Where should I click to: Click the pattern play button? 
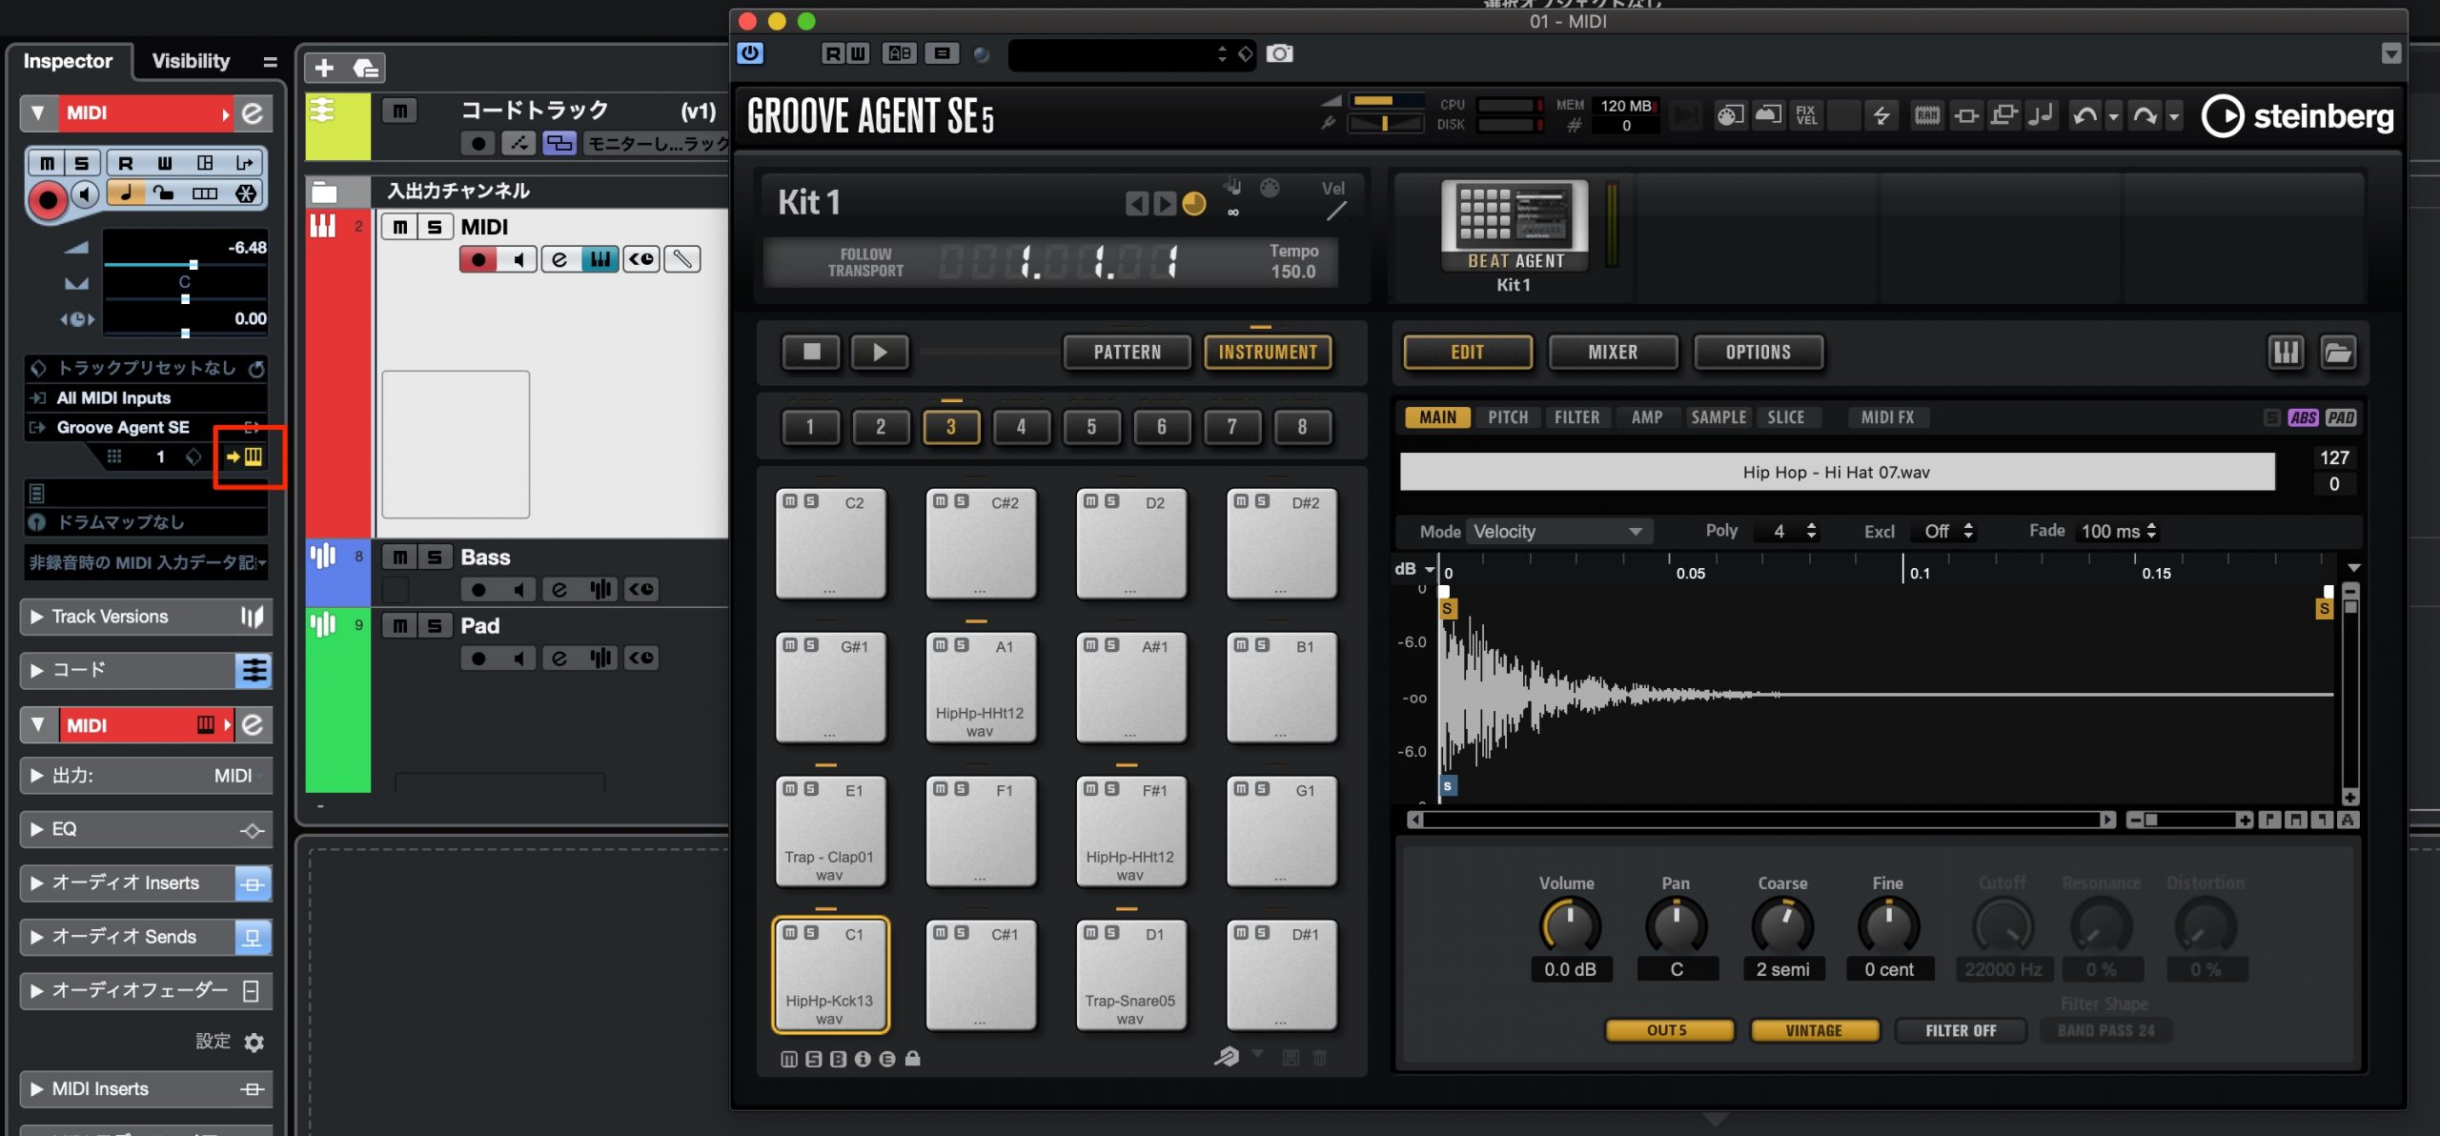[x=880, y=353]
